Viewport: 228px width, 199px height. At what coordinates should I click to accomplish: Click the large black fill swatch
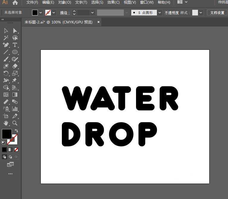point(7,134)
